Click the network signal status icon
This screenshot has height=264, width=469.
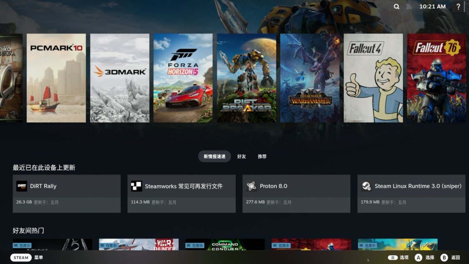click(409, 7)
